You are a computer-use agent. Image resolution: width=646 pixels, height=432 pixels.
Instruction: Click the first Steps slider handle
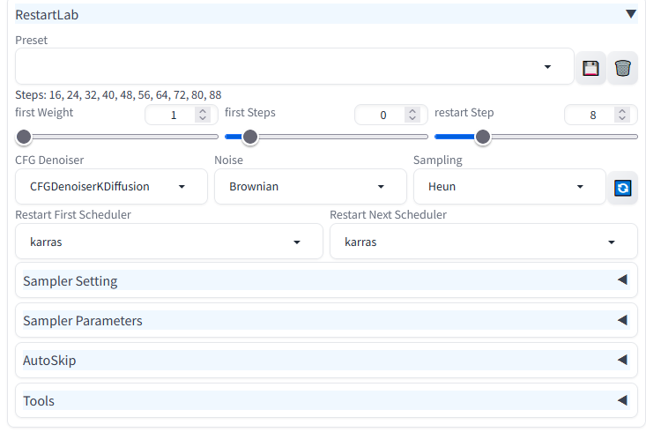coord(250,137)
